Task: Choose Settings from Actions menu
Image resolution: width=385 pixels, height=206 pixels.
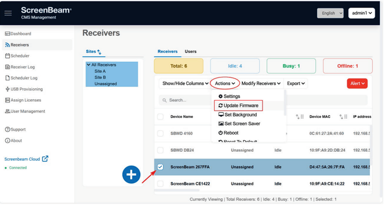Action: (x=229, y=96)
